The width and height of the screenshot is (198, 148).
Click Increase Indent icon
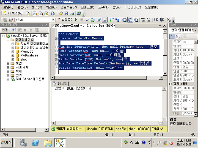[162, 20]
